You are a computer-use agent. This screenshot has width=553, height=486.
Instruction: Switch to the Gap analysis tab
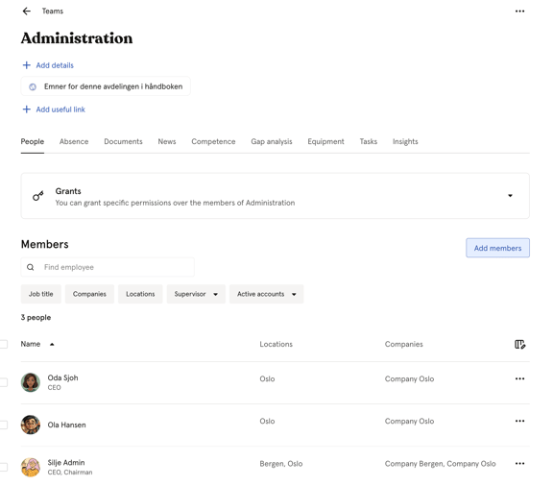(272, 141)
